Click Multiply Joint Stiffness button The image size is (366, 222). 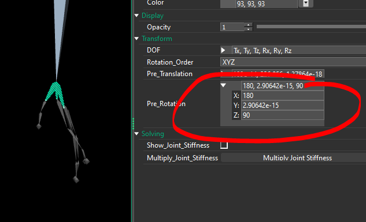click(293, 158)
